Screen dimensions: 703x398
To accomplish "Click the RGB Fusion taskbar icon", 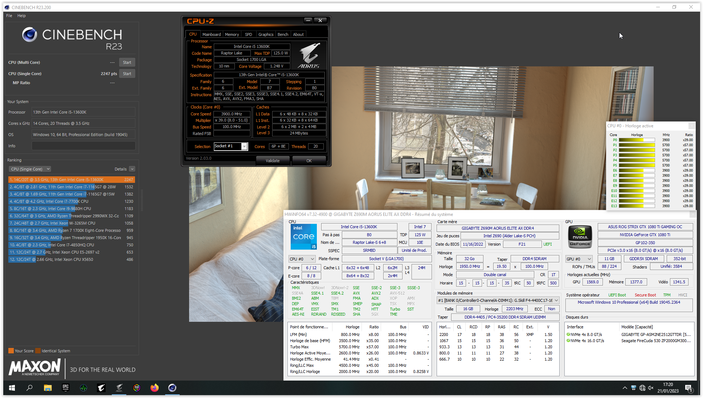I will tap(137, 388).
